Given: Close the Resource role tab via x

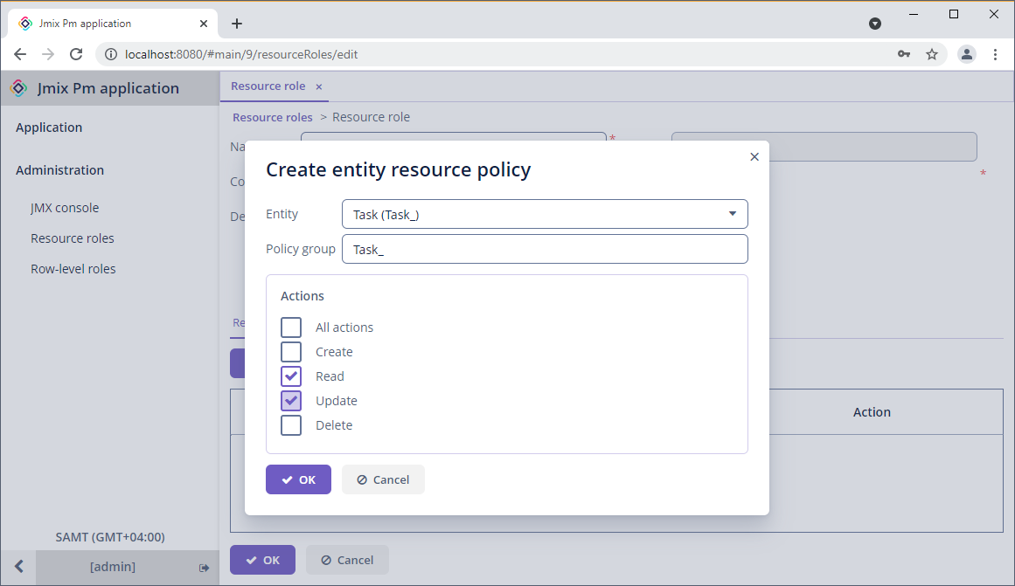Looking at the screenshot, I should (318, 86).
